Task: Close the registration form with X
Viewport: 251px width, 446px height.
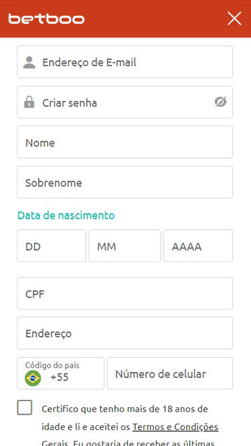Action: click(234, 19)
